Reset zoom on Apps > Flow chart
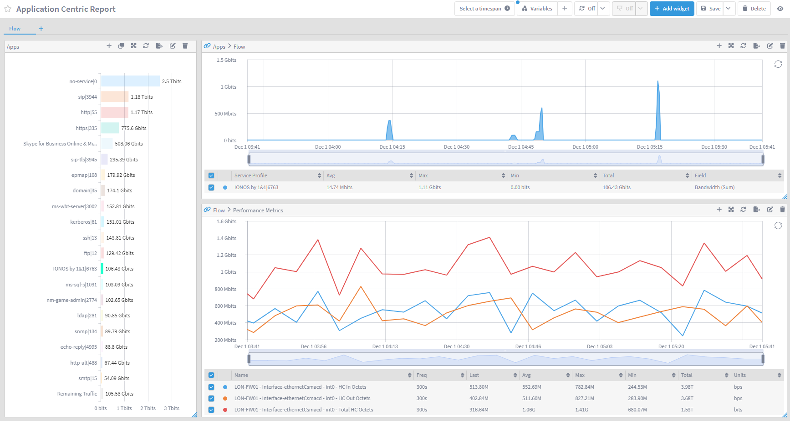The height and width of the screenshot is (421, 790). coord(778,65)
